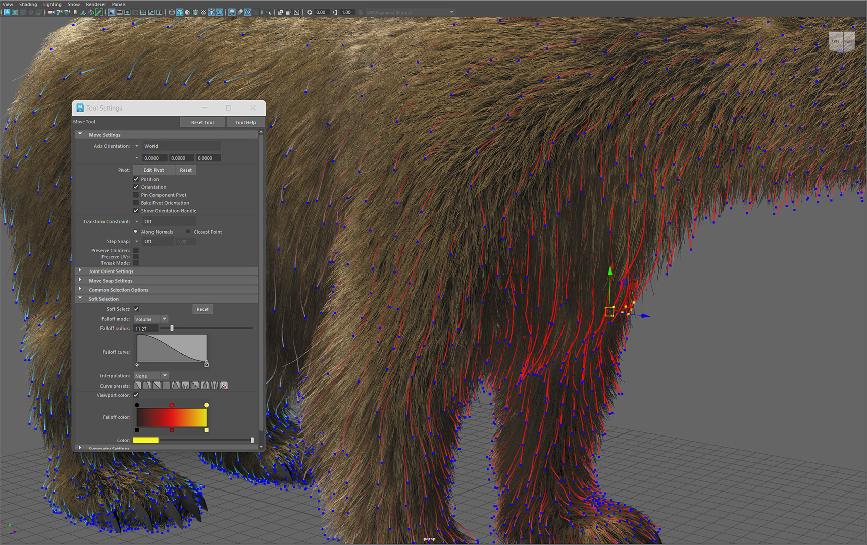Open the Shading menu
Viewport: 867px width, 545px height.
[28, 4]
